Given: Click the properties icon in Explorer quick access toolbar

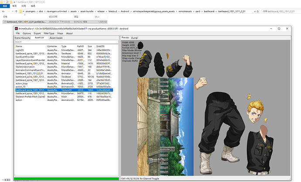Looking at the screenshot, I should [x=7, y=2].
